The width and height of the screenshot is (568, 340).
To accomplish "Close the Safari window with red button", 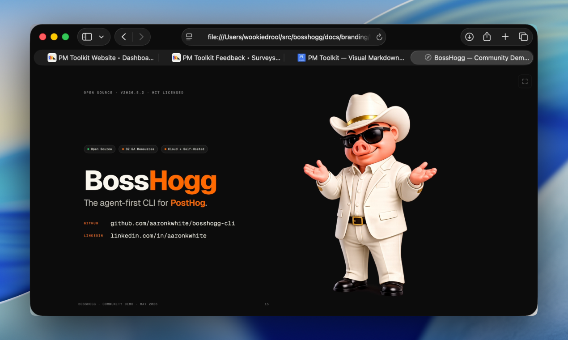I will pyautogui.click(x=43, y=37).
